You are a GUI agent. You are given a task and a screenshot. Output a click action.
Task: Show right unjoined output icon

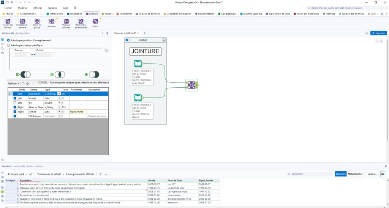[x=92, y=74]
